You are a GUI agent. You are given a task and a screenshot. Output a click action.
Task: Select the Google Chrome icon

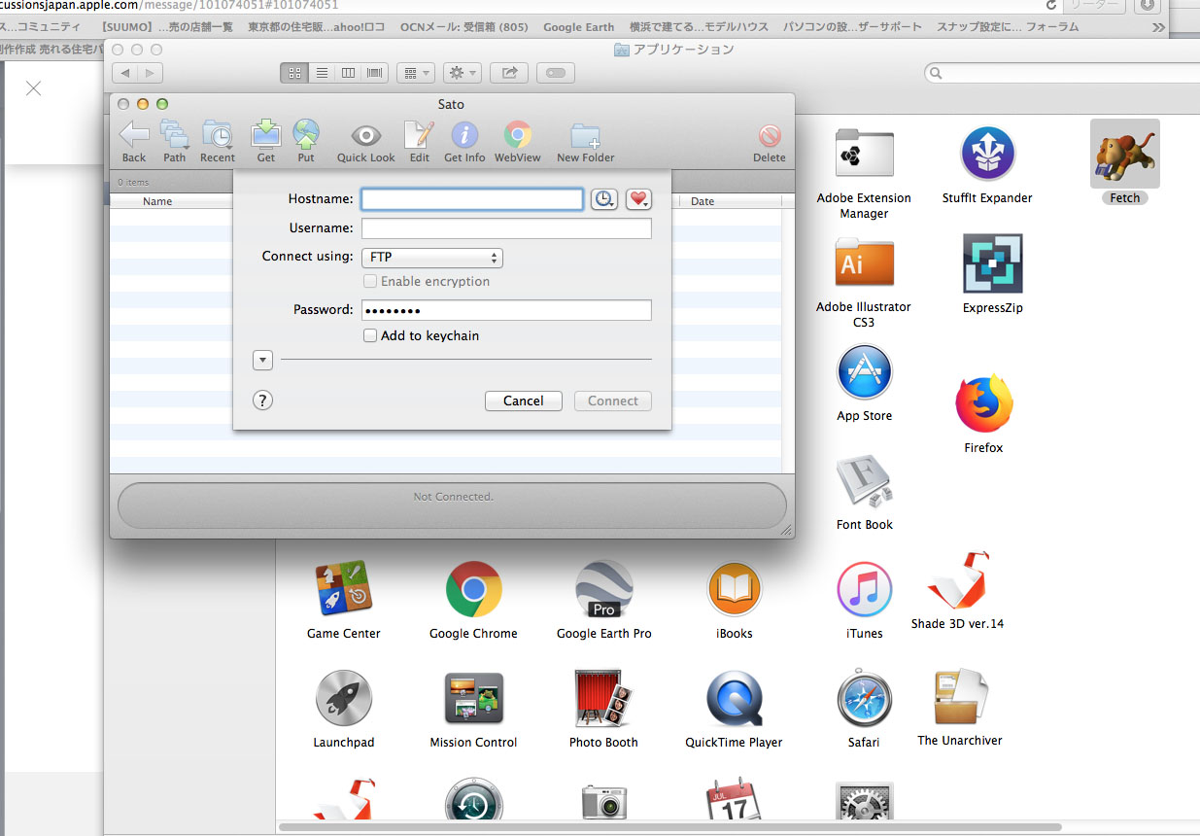[474, 589]
